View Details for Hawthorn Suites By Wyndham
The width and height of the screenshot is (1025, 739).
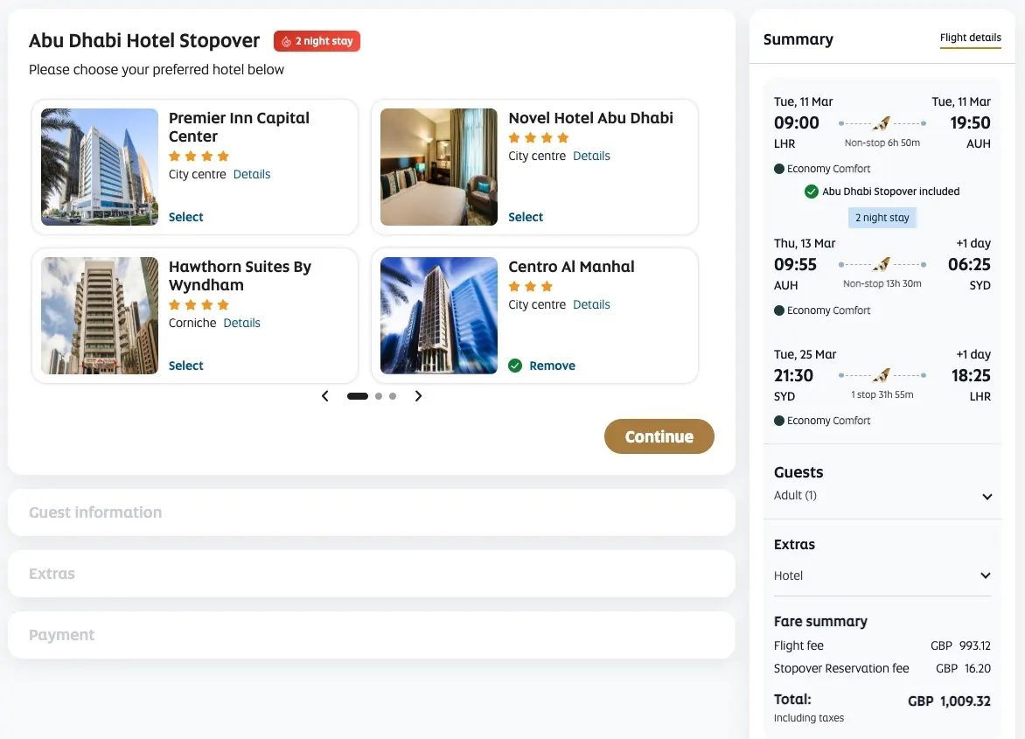[242, 323]
